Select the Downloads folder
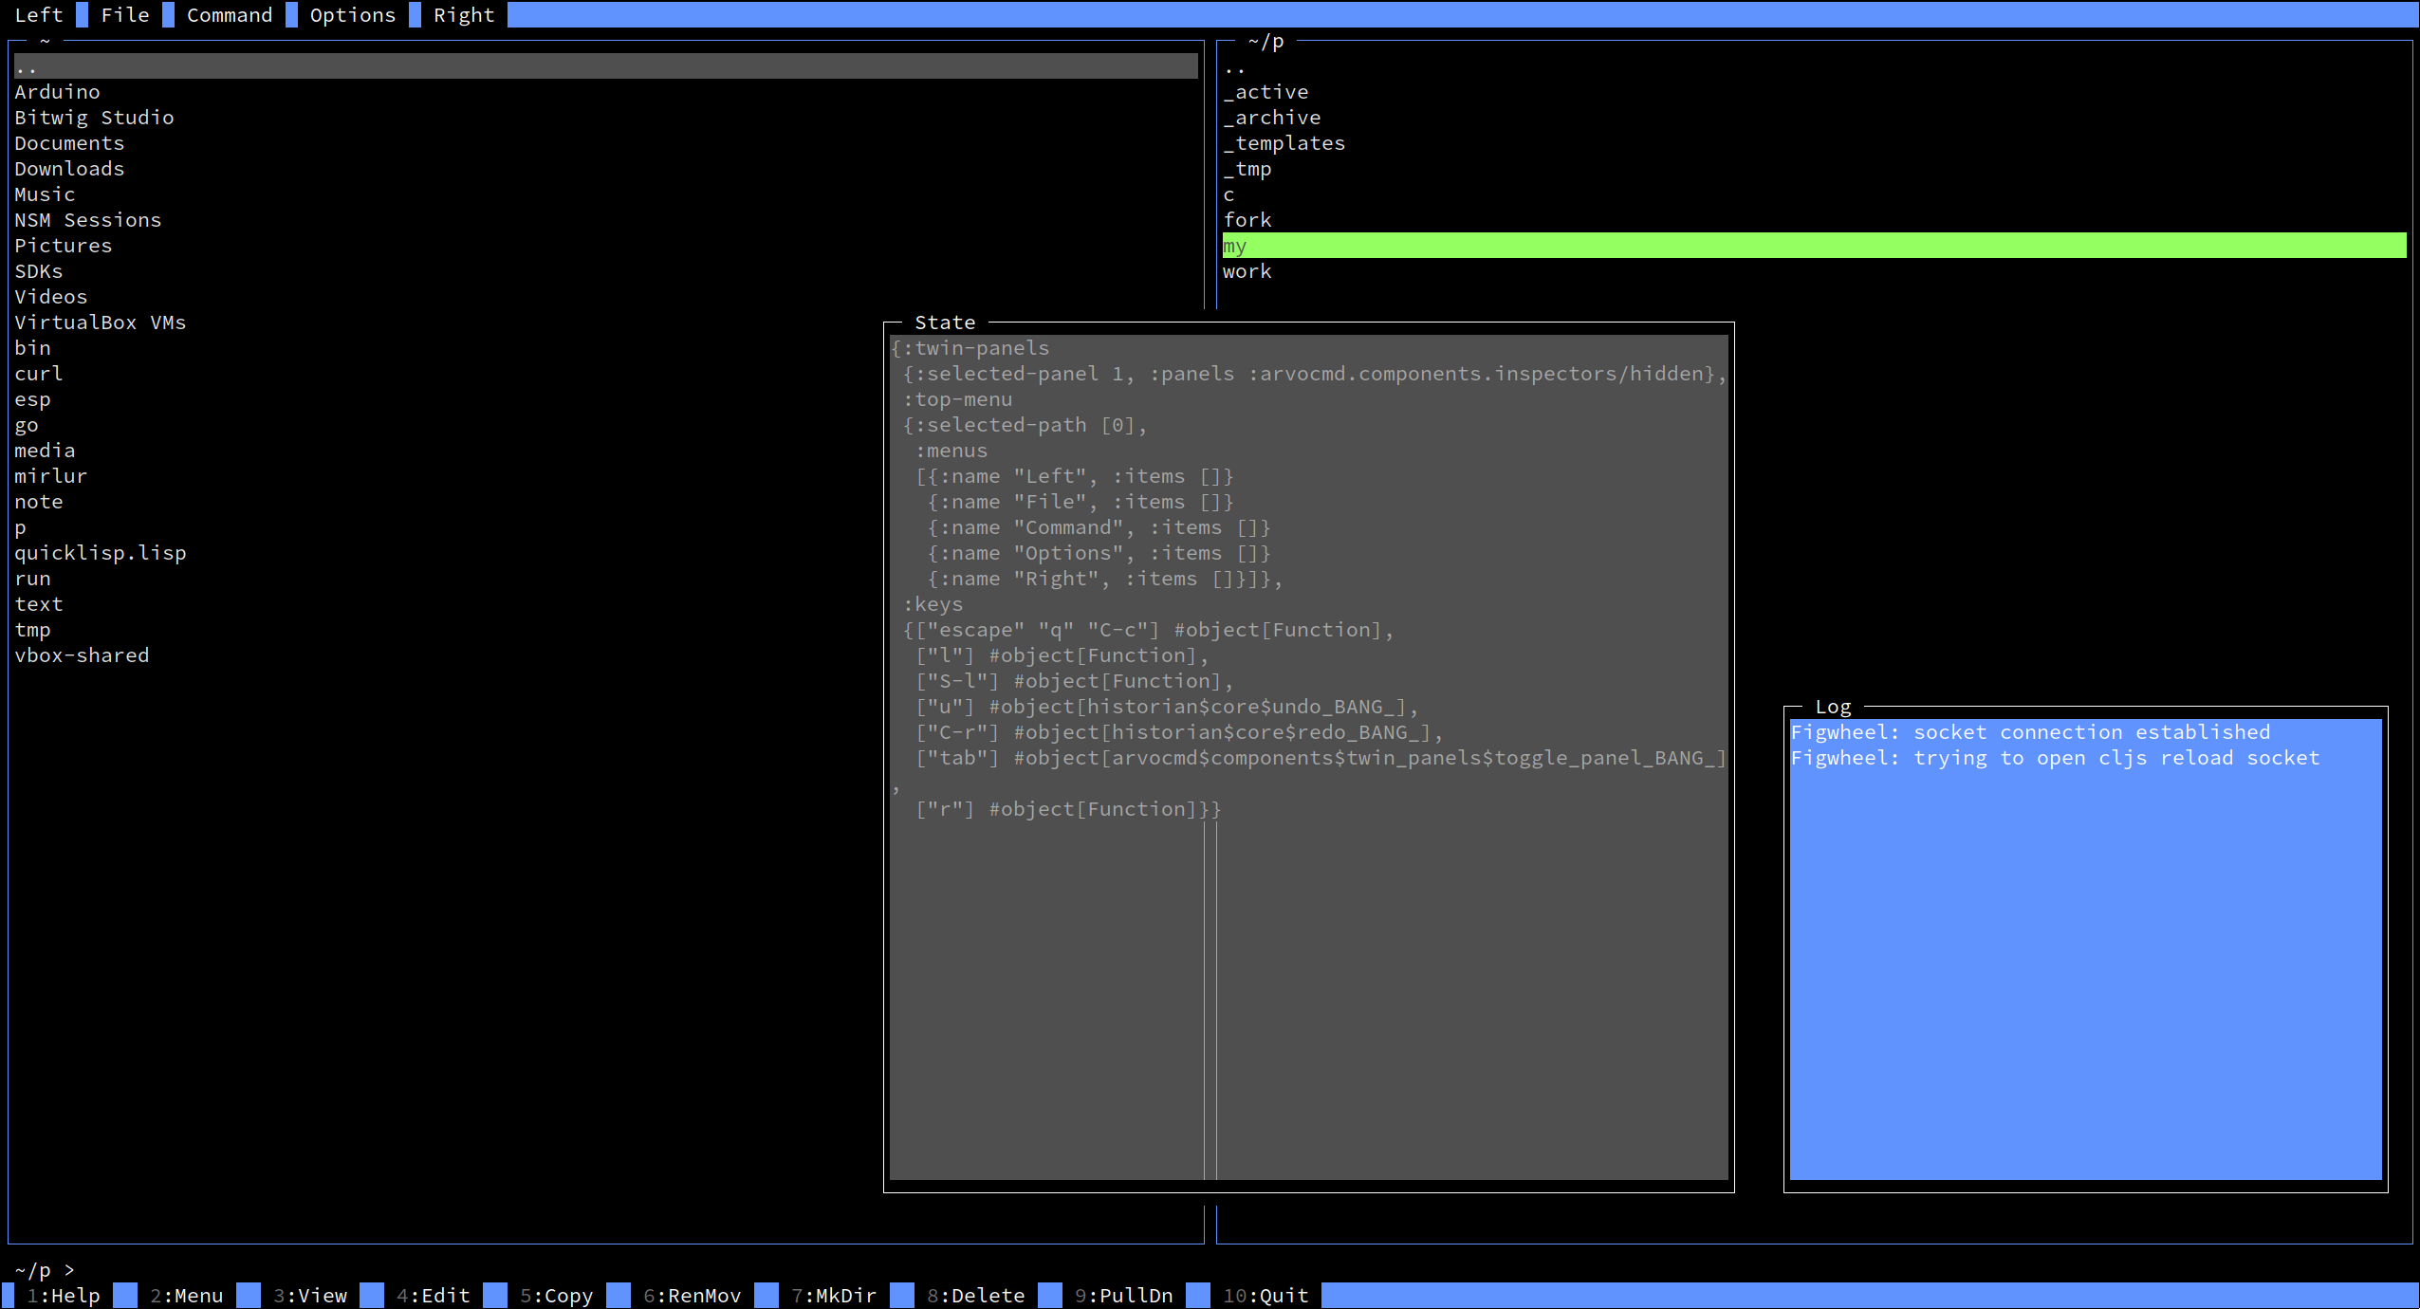This screenshot has height=1309, width=2420. click(x=69, y=169)
